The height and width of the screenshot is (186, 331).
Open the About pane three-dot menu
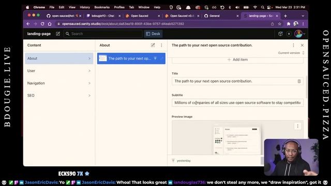coord(161,45)
